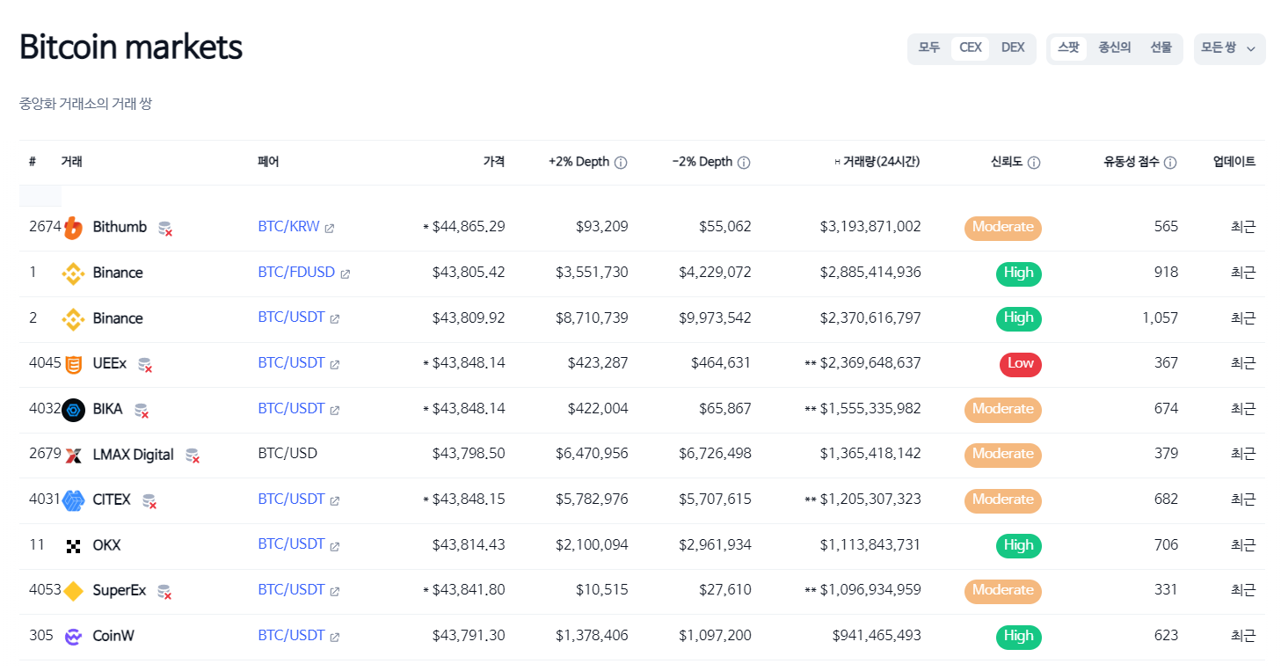Select the Binance logo in the BTC/FDUSD row
Image resolution: width=1281 pixels, height=671 pixels.
(x=75, y=273)
